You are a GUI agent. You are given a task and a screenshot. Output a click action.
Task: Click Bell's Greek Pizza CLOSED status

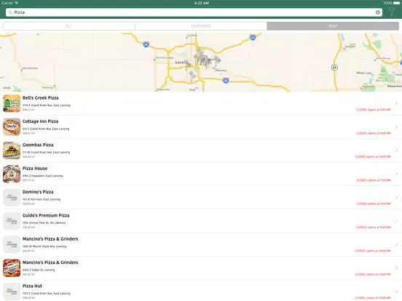374,110
